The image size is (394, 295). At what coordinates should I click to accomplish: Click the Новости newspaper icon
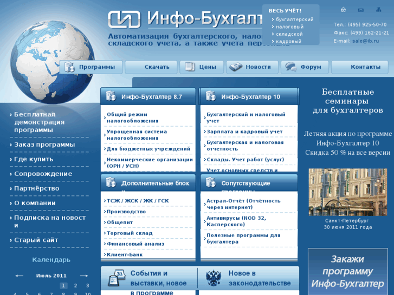[236, 67]
